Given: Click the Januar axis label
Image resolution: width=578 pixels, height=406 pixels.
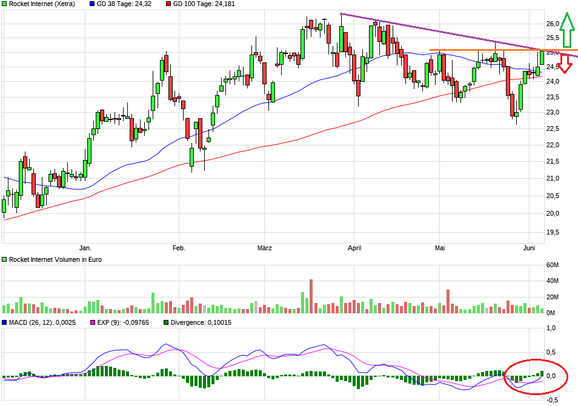Looking at the screenshot, I should (85, 248).
